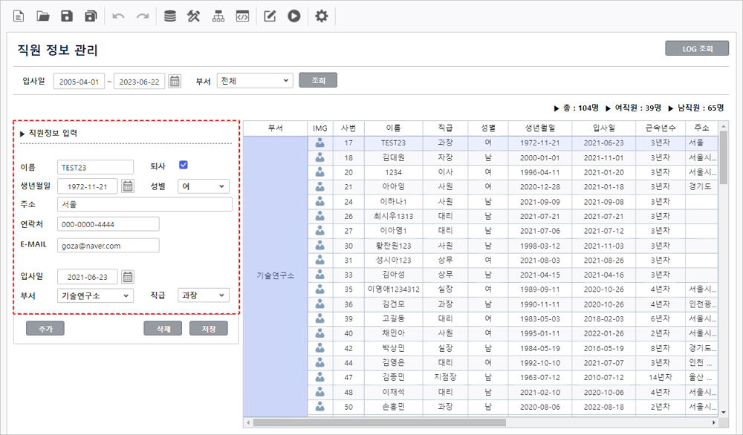Click the hierarchy structure diagram icon
The width and height of the screenshot is (743, 435).
218,16
